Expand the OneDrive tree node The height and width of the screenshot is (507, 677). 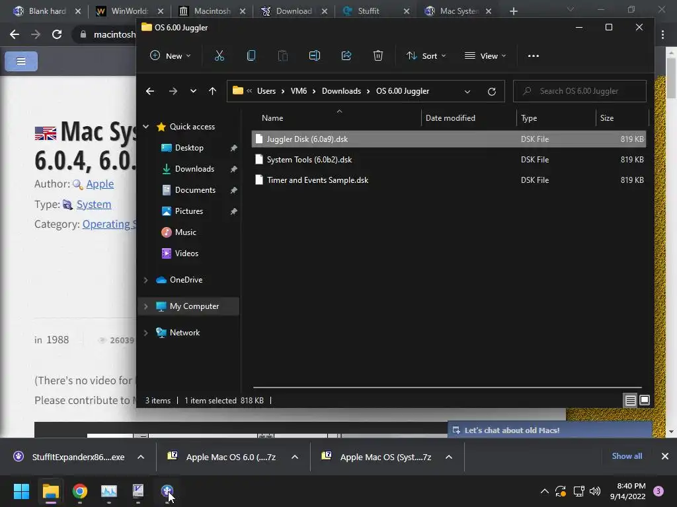point(146,280)
